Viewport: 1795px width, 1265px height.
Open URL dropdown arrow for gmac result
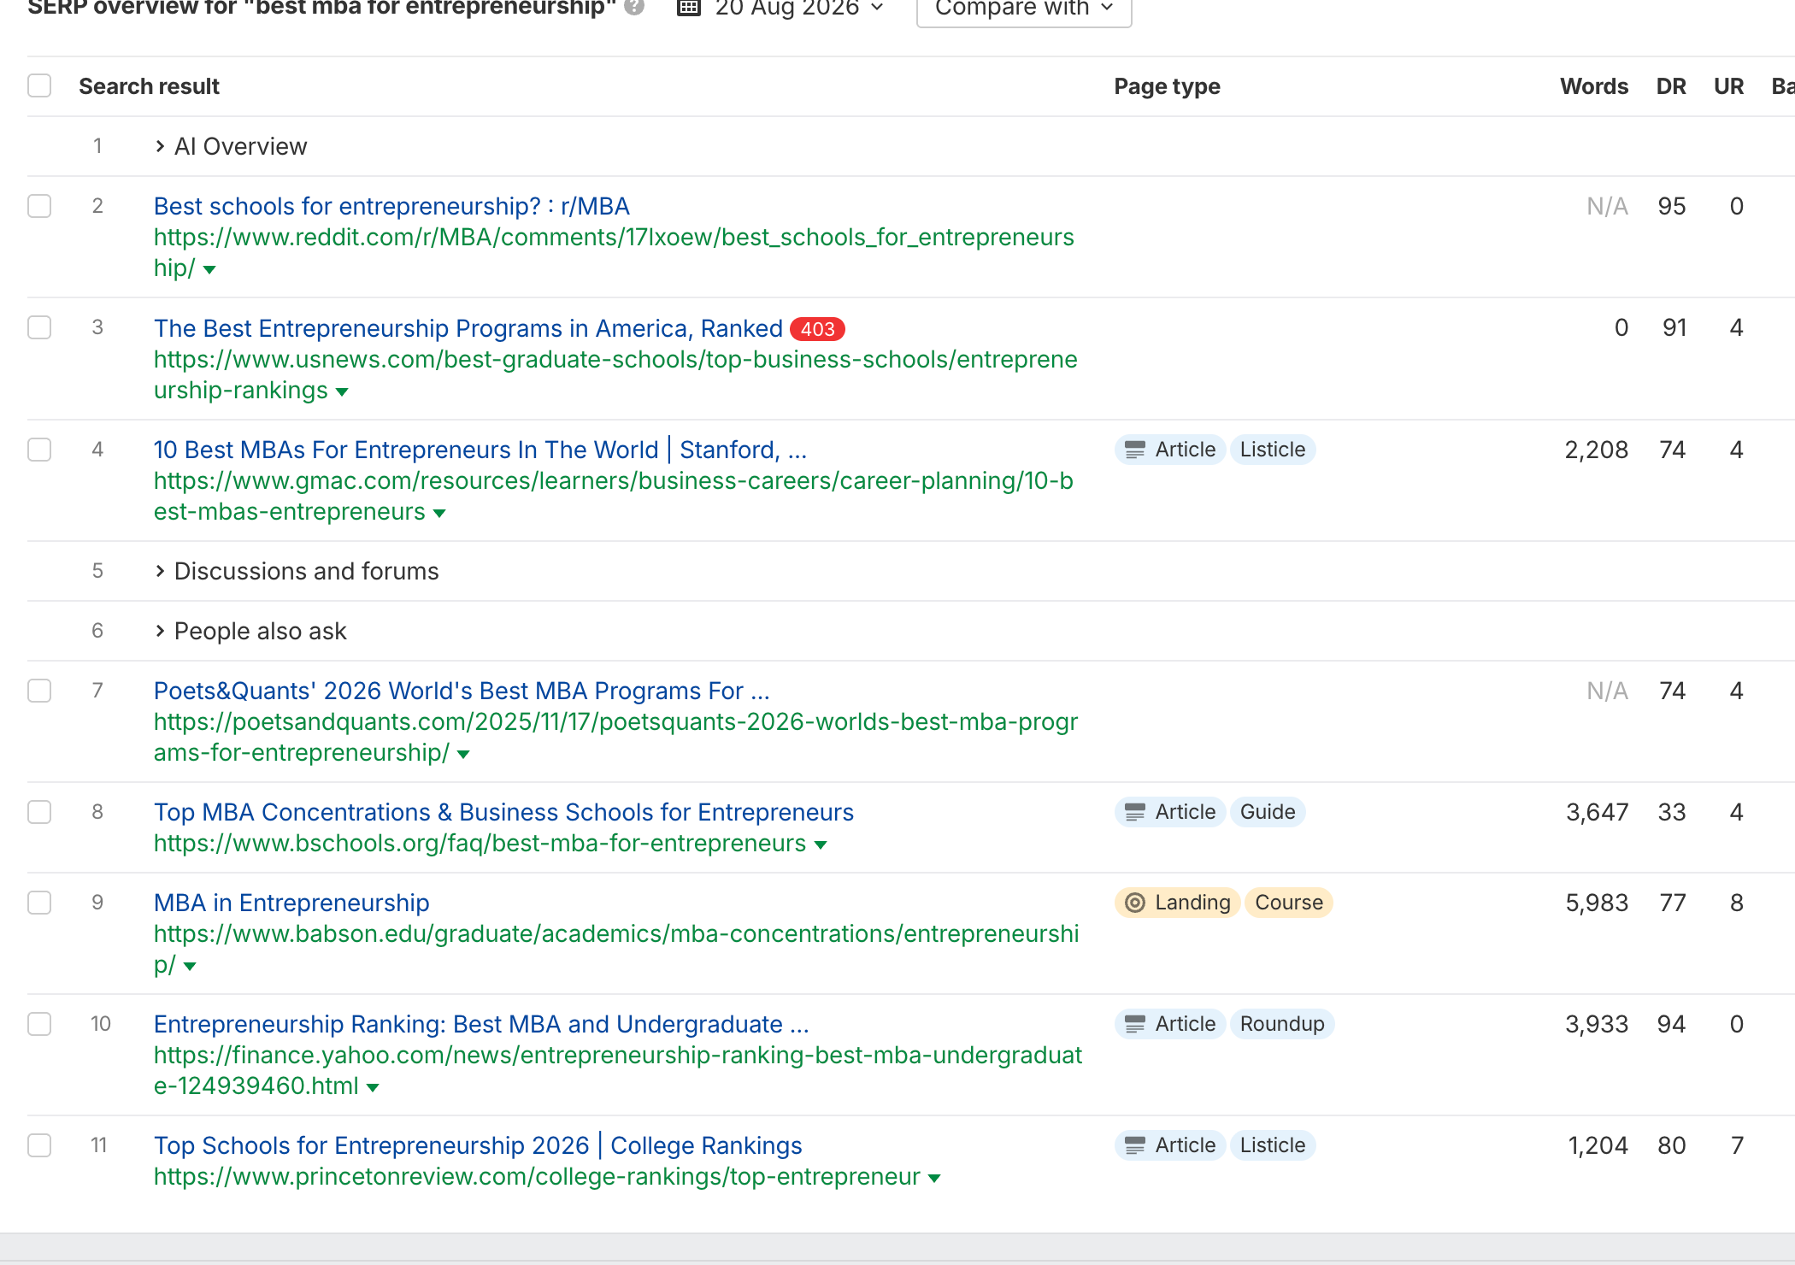(x=439, y=514)
